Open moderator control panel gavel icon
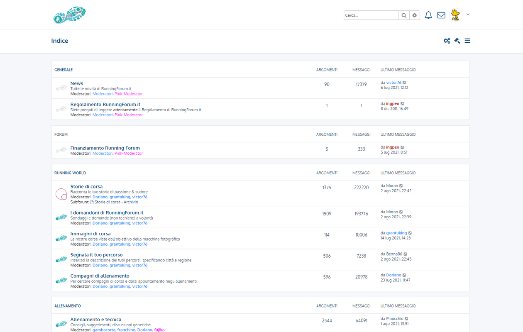 [457, 41]
